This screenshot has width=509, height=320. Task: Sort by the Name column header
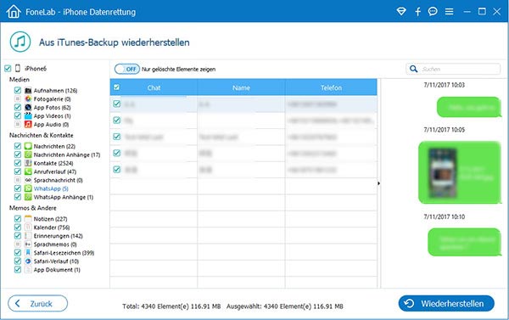pyautogui.click(x=241, y=87)
